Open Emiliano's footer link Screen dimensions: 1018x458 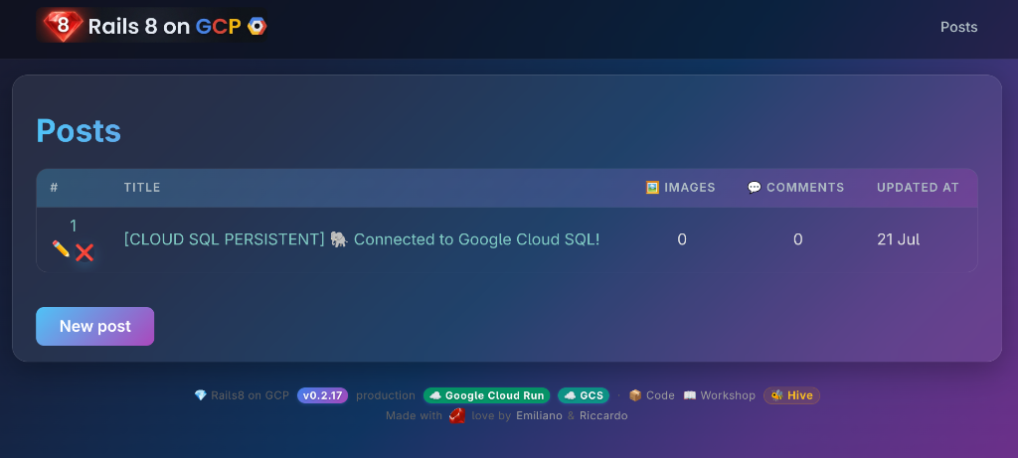539,416
